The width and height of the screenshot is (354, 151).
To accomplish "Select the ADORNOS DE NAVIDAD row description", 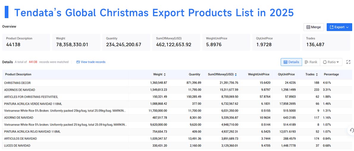I will (x=19, y=90).
